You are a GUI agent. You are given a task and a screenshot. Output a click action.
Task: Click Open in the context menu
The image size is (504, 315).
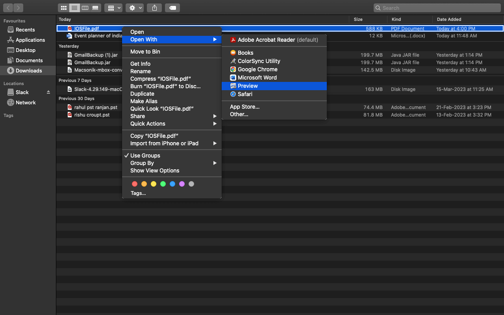click(x=172, y=32)
